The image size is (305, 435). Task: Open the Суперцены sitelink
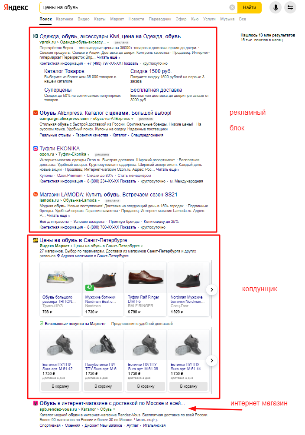58,90
